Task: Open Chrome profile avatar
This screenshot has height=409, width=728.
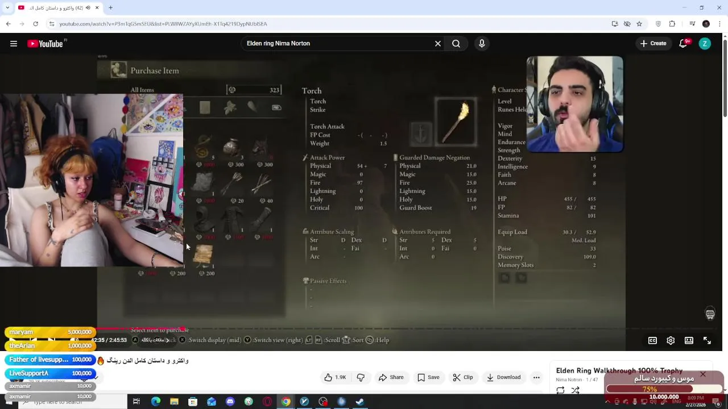Action: pos(706,24)
